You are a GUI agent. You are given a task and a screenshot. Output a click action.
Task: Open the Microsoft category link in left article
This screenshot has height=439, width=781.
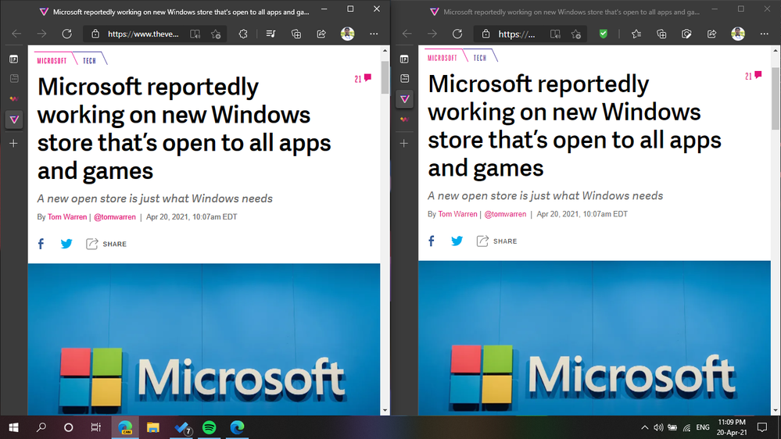click(x=52, y=61)
